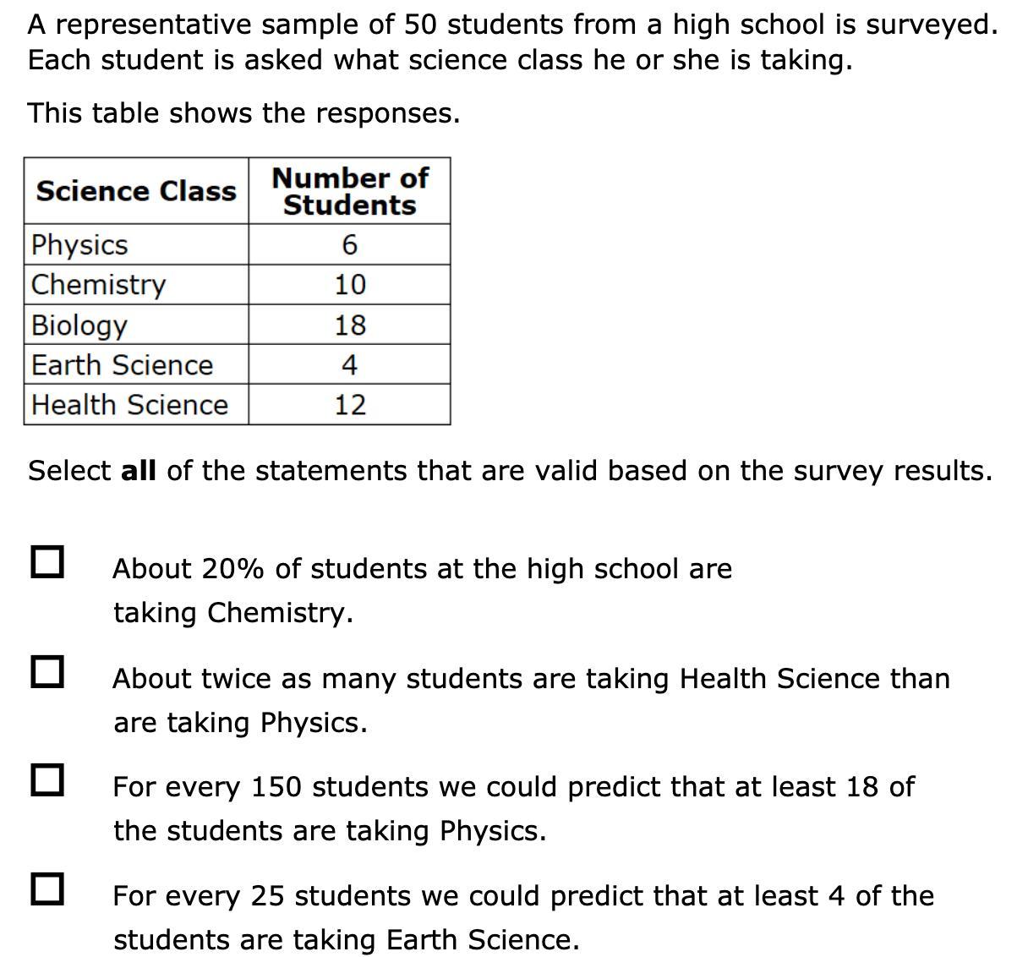Select the 'About twice as many students' statement text
This screenshot has width=1028, height=957.
tap(532, 700)
